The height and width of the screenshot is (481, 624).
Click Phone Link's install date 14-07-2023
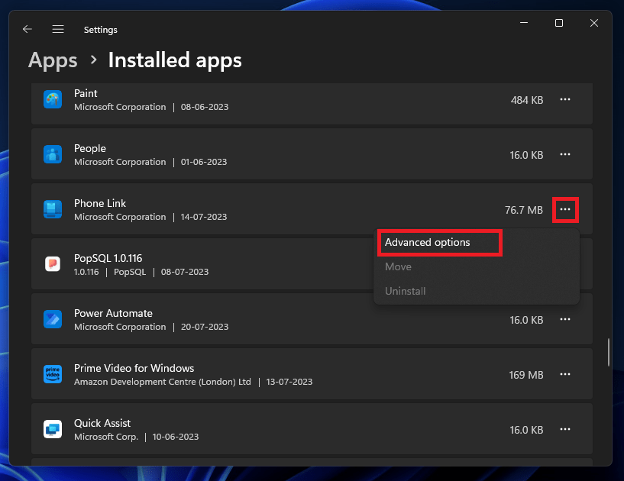(x=204, y=217)
